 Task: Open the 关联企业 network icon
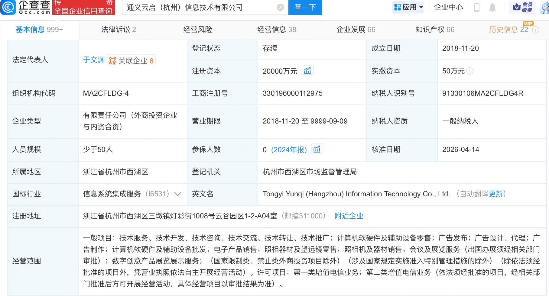(x=113, y=60)
